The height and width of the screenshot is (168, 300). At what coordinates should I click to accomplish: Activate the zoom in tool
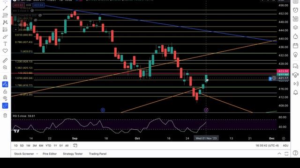[5, 67]
